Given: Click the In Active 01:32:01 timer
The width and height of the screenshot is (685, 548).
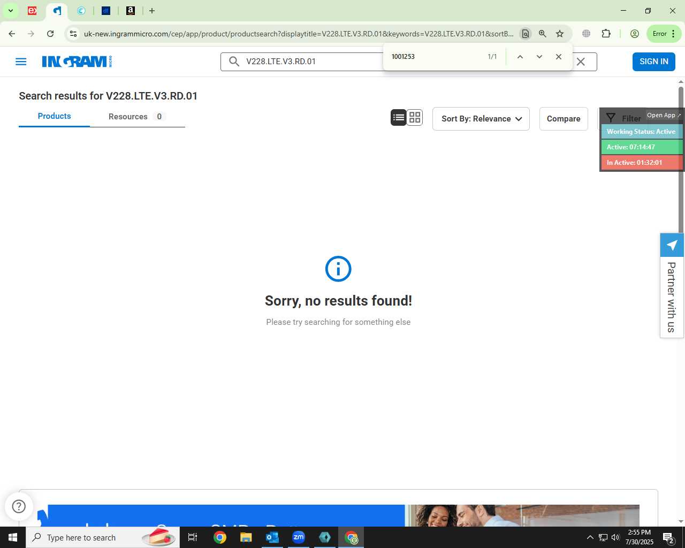Looking at the screenshot, I should (642, 163).
